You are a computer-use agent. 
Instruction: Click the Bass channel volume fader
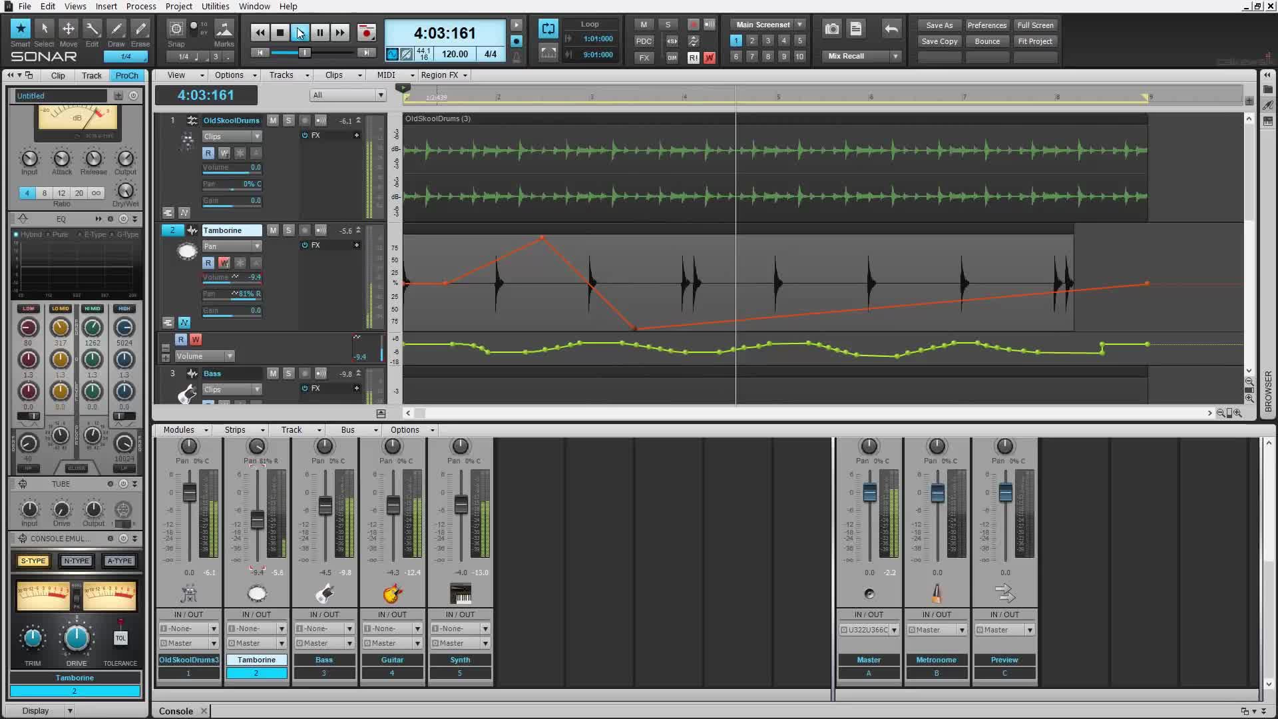point(325,506)
